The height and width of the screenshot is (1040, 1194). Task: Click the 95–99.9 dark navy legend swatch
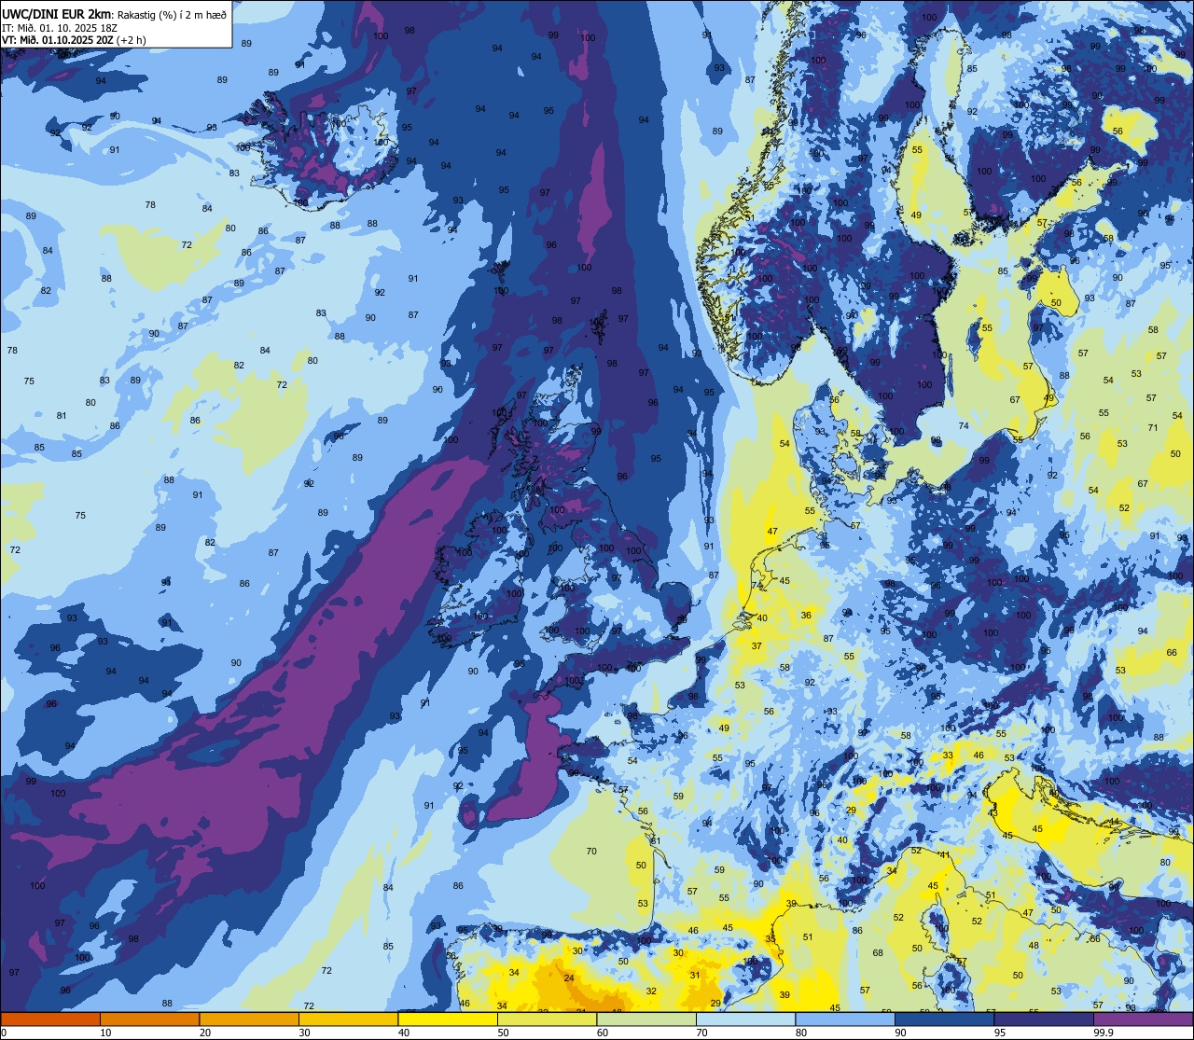(x=1044, y=1019)
